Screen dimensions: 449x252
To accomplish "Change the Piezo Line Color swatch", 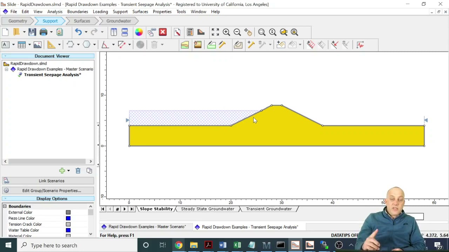I will [x=68, y=218].
